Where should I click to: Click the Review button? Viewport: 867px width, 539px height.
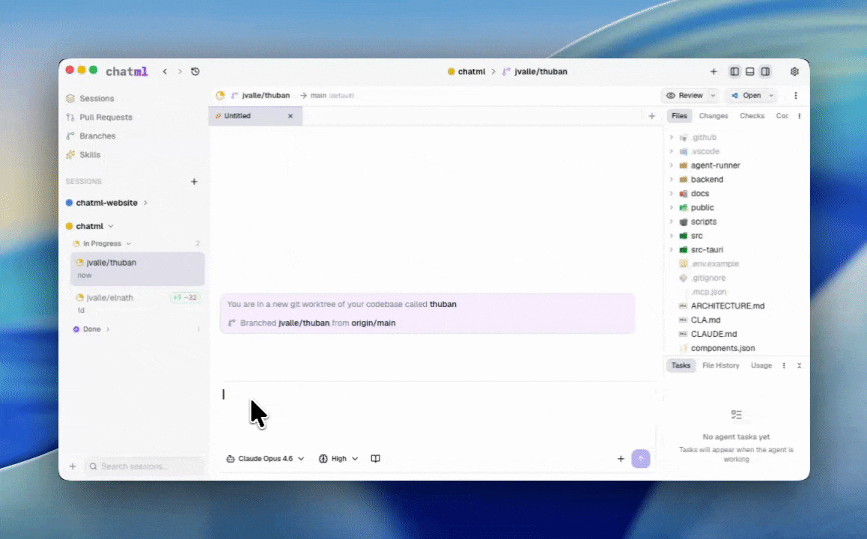coord(684,96)
